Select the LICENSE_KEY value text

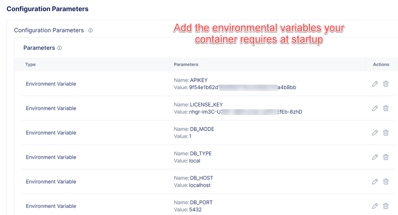245,112
